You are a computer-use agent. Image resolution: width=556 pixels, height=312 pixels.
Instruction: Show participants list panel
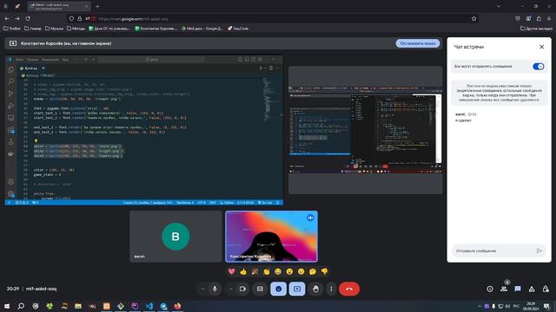tap(504, 289)
